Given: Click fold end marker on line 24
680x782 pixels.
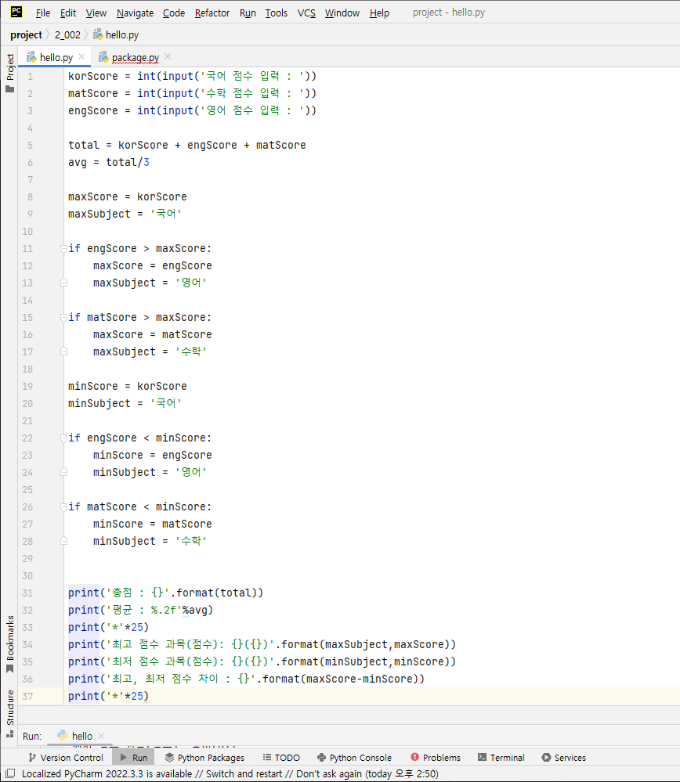Looking at the screenshot, I should (x=63, y=472).
